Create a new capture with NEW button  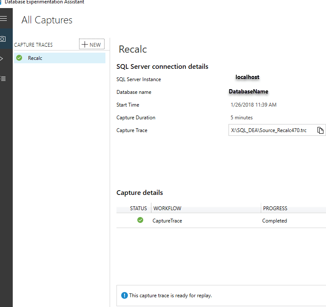pyautogui.click(x=91, y=45)
